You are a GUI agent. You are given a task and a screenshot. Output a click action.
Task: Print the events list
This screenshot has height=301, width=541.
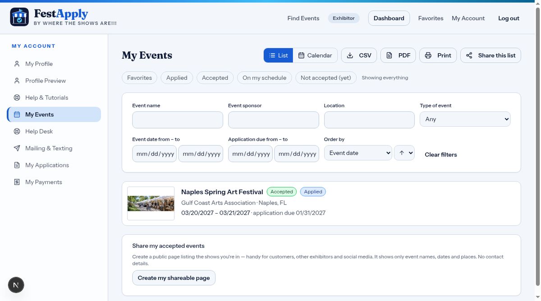(x=438, y=55)
